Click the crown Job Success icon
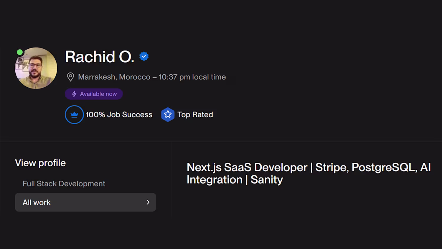 coord(74,114)
